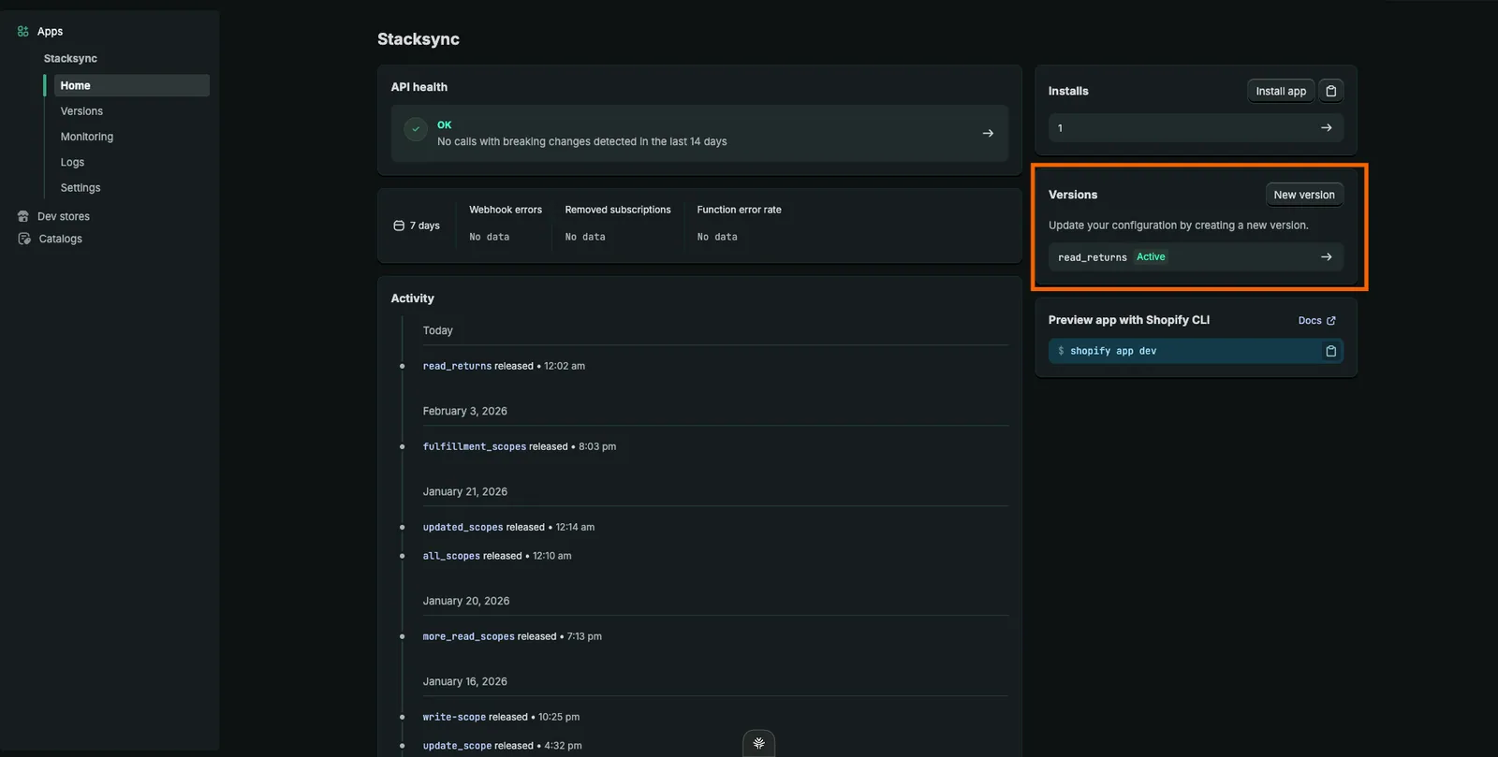
Task: Click the green OK checkmark icon
Action: pyautogui.click(x=416, y=129)
